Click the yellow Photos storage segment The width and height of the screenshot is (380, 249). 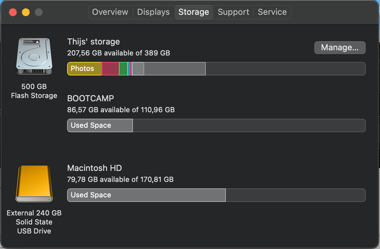coord(84,69)
